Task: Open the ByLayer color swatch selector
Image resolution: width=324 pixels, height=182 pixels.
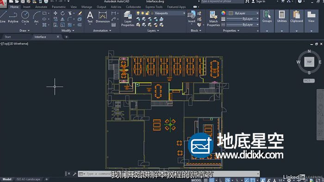Action: [244, 13]
